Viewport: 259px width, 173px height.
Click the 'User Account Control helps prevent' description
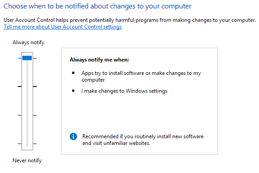coord(130,20)
